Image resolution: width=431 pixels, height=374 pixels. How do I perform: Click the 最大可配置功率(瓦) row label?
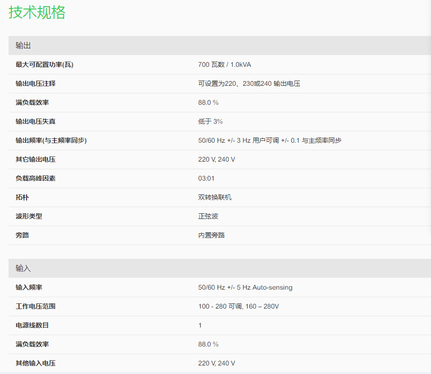(x=45, y=64)
